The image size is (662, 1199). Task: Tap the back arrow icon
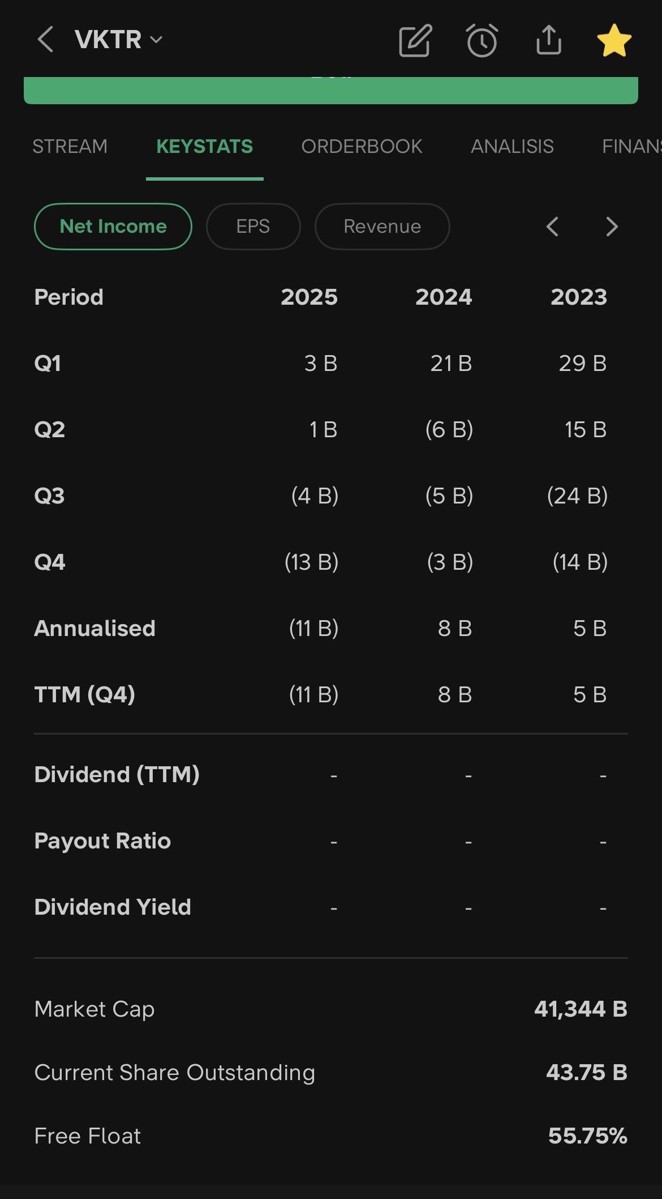coord(45,40)
